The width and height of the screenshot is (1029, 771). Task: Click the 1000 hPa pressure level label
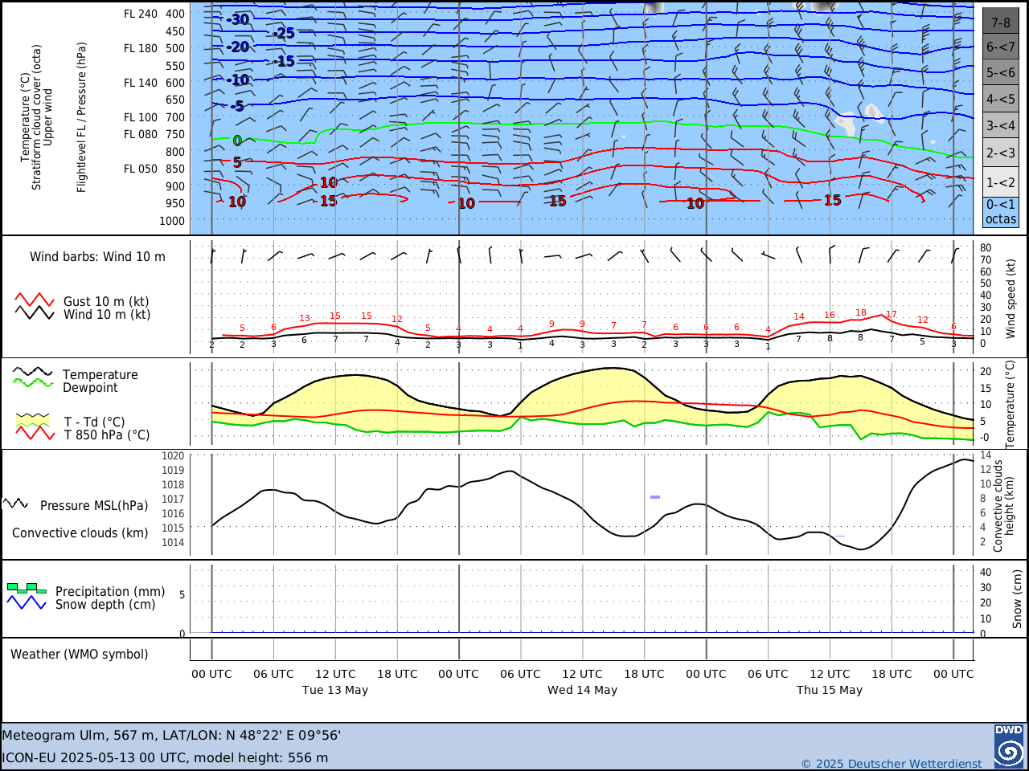point(172,221)
